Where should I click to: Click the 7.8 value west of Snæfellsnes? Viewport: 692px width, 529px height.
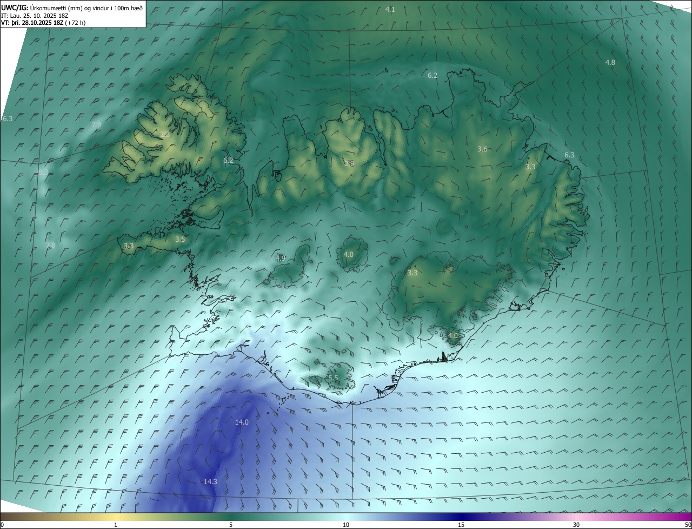tap(50, 246)
